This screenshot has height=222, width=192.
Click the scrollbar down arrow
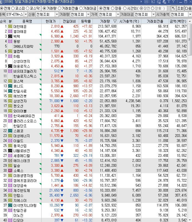point(190,220)
